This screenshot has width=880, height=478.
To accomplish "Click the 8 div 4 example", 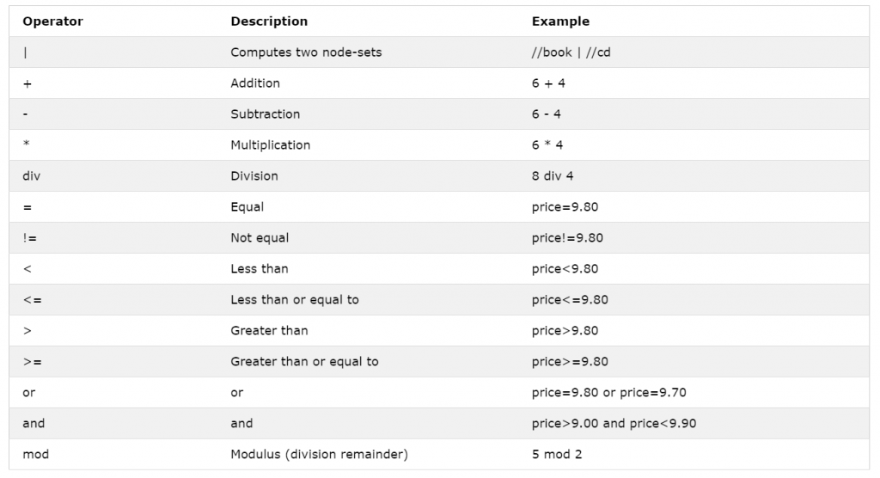I will (x=553, y=175).
